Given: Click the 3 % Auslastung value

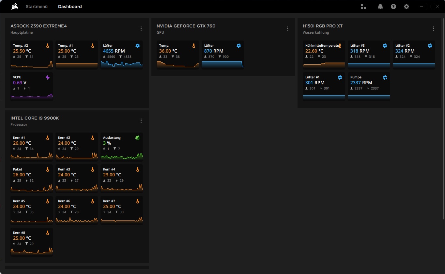Looking at the screenshot, I should pyautogui.click(x=107, y=143).
